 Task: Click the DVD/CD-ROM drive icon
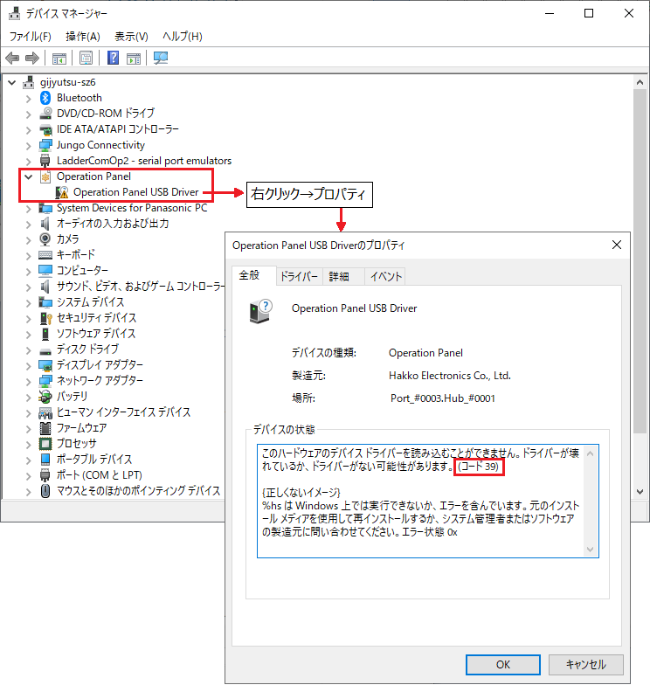click(46, 114)
